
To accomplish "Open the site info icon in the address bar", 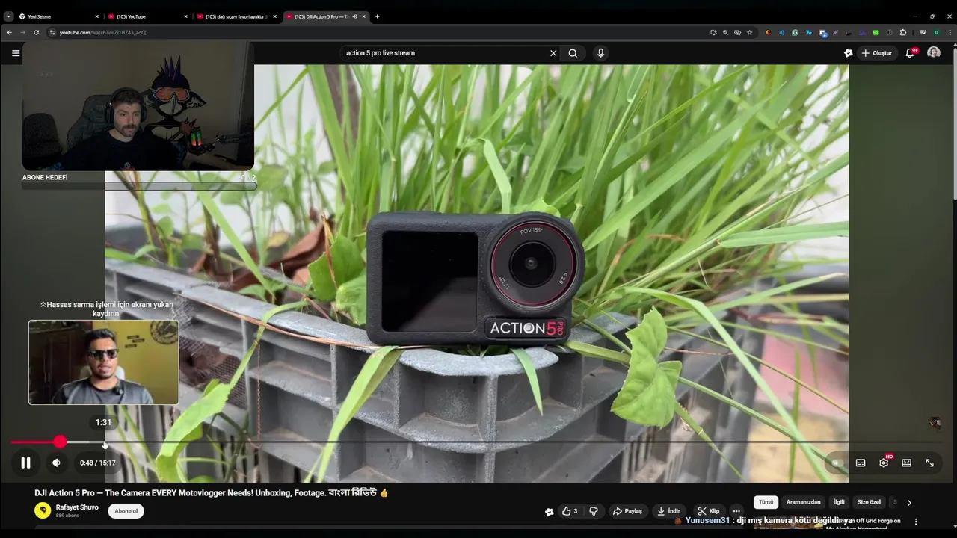I will pos(52,32).
